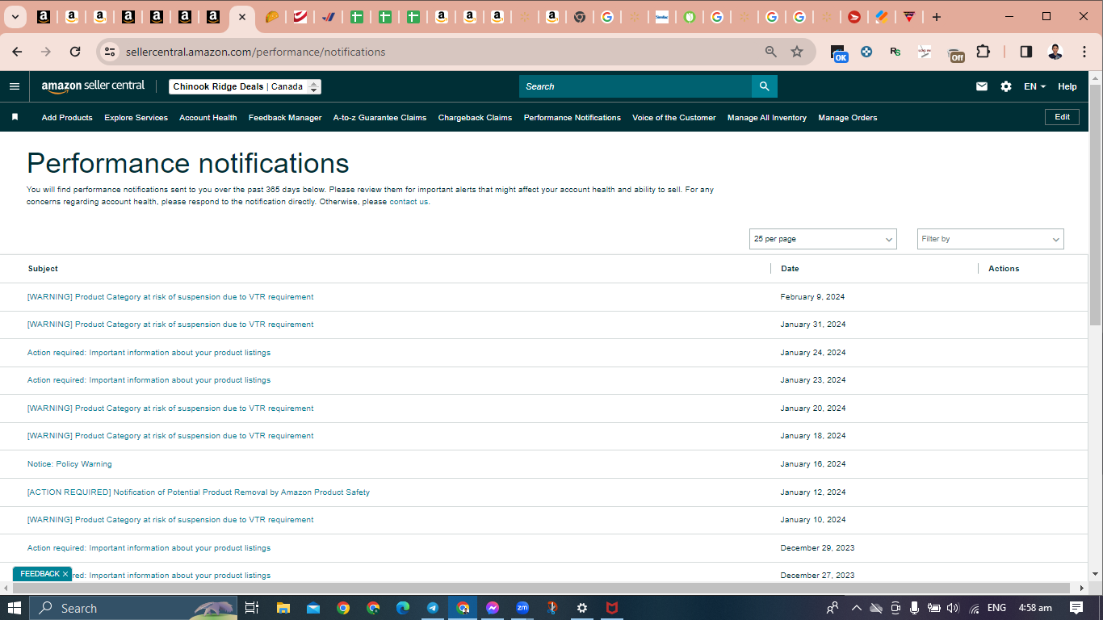Image resolution: width=1103 pixels, height=620 pixels.
Task: Open File Explorer from the taskbar
Action: pos(283,608)
